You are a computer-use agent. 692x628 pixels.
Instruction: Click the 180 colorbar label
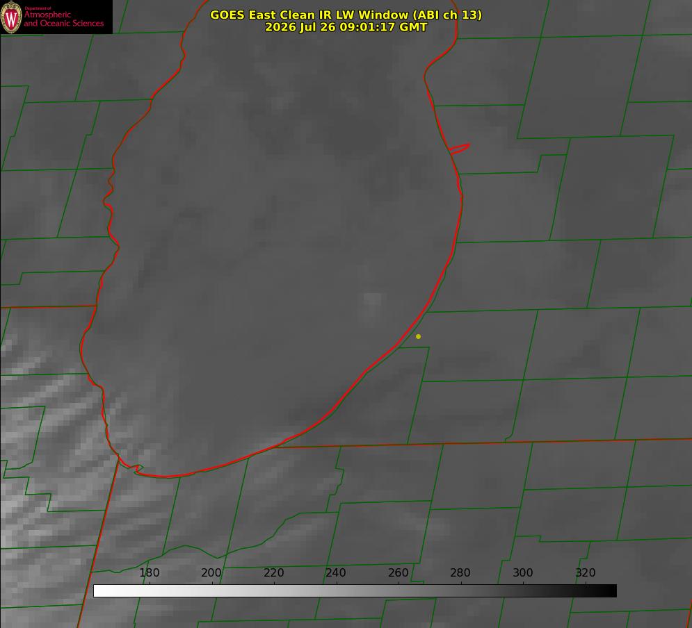pyautogui.click(x=149, y=573)
